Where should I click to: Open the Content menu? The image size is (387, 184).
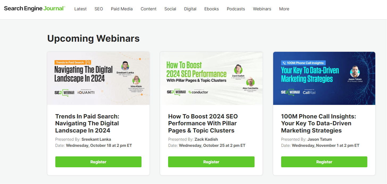coord(148,9)
